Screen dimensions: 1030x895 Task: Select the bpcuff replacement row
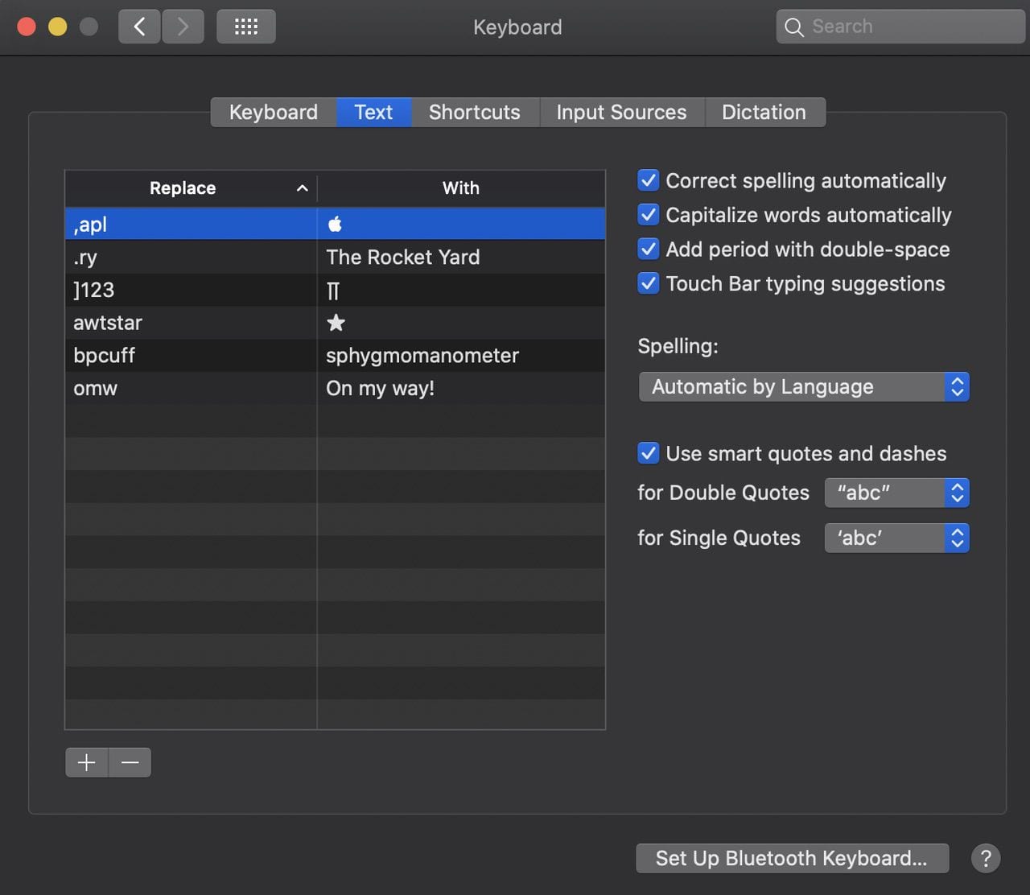click(x=190, y=355)
